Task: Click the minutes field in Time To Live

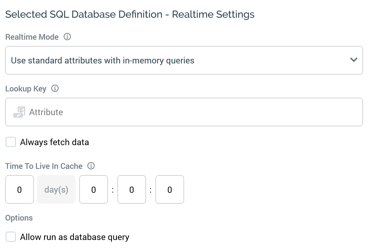Action: [132, 190]
